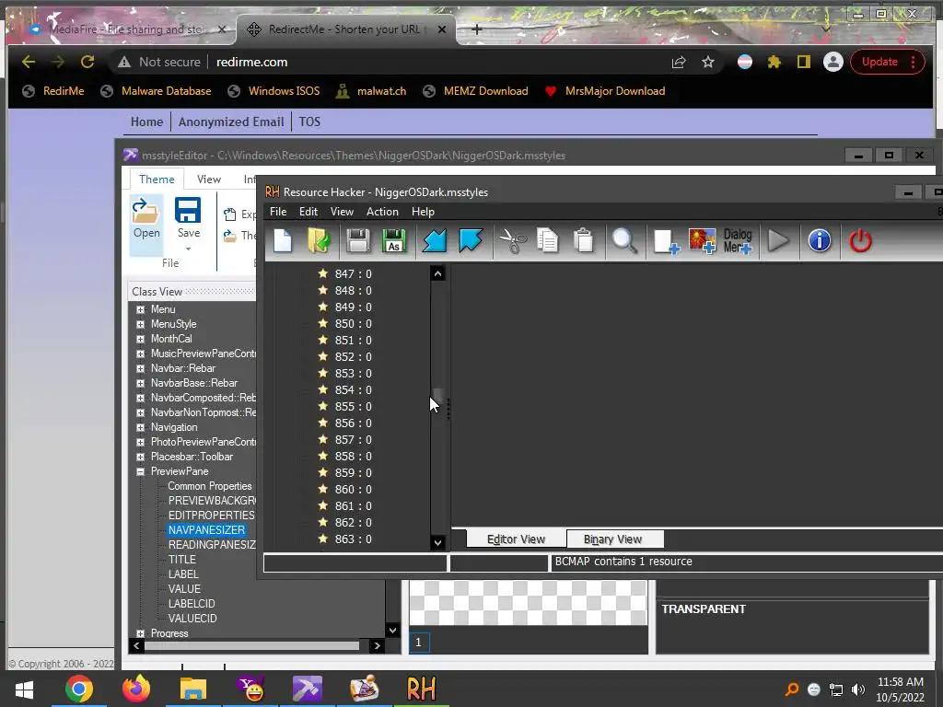Click Add new blank resource icon
The image size is (943, 707).
(x=666, y=242)
